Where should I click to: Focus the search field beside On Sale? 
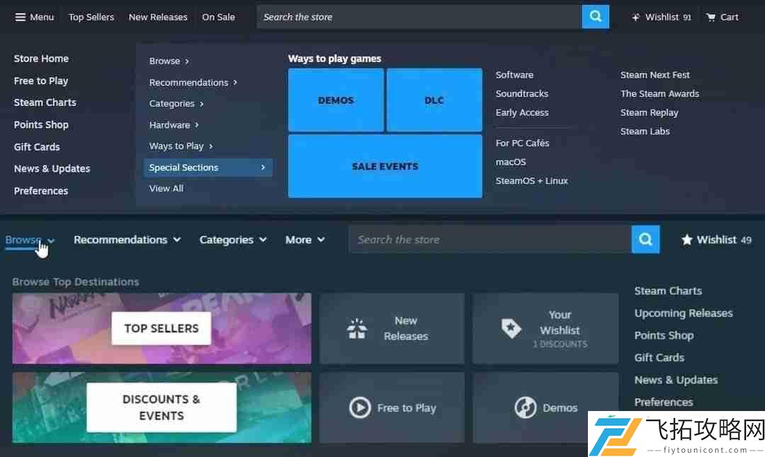point(419,17)
